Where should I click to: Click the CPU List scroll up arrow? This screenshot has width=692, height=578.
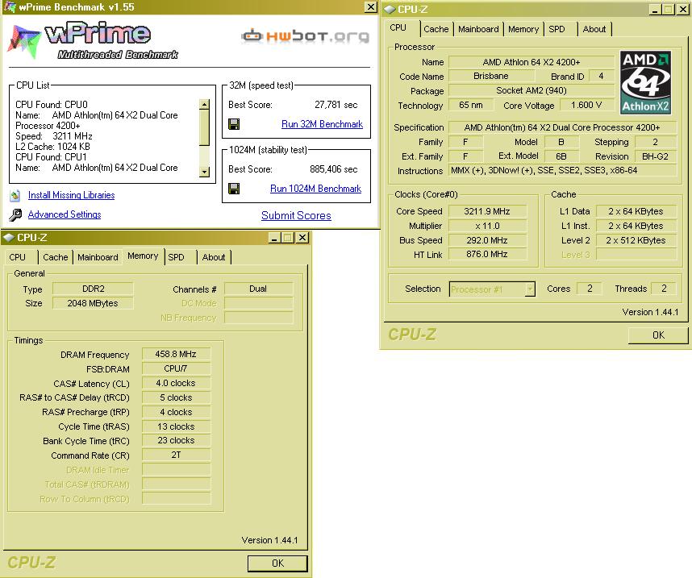tap(204, 105)
